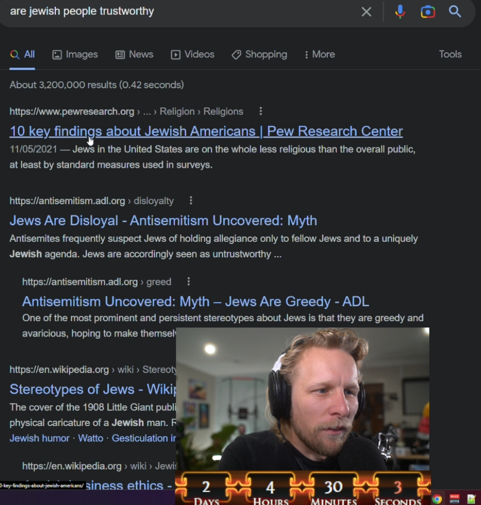Click the pewresearch.org Religion Religions URL

[x=126, y=111]
